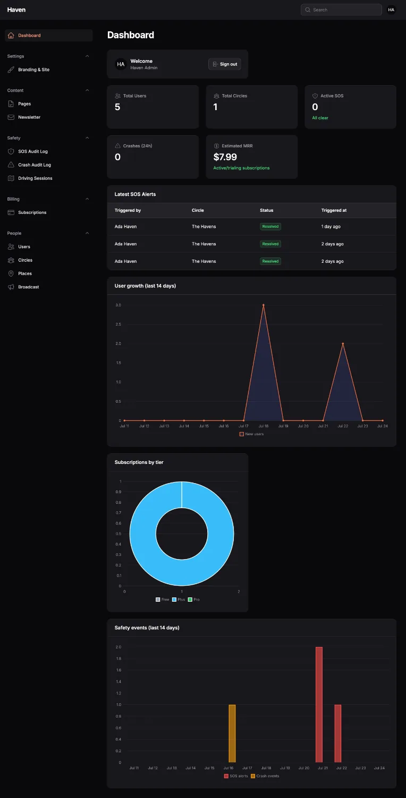Click the '1 day ago' SOS alert row
Viewport: 406px width, 798px height.
pyautogui.click(x=252, y=227)
